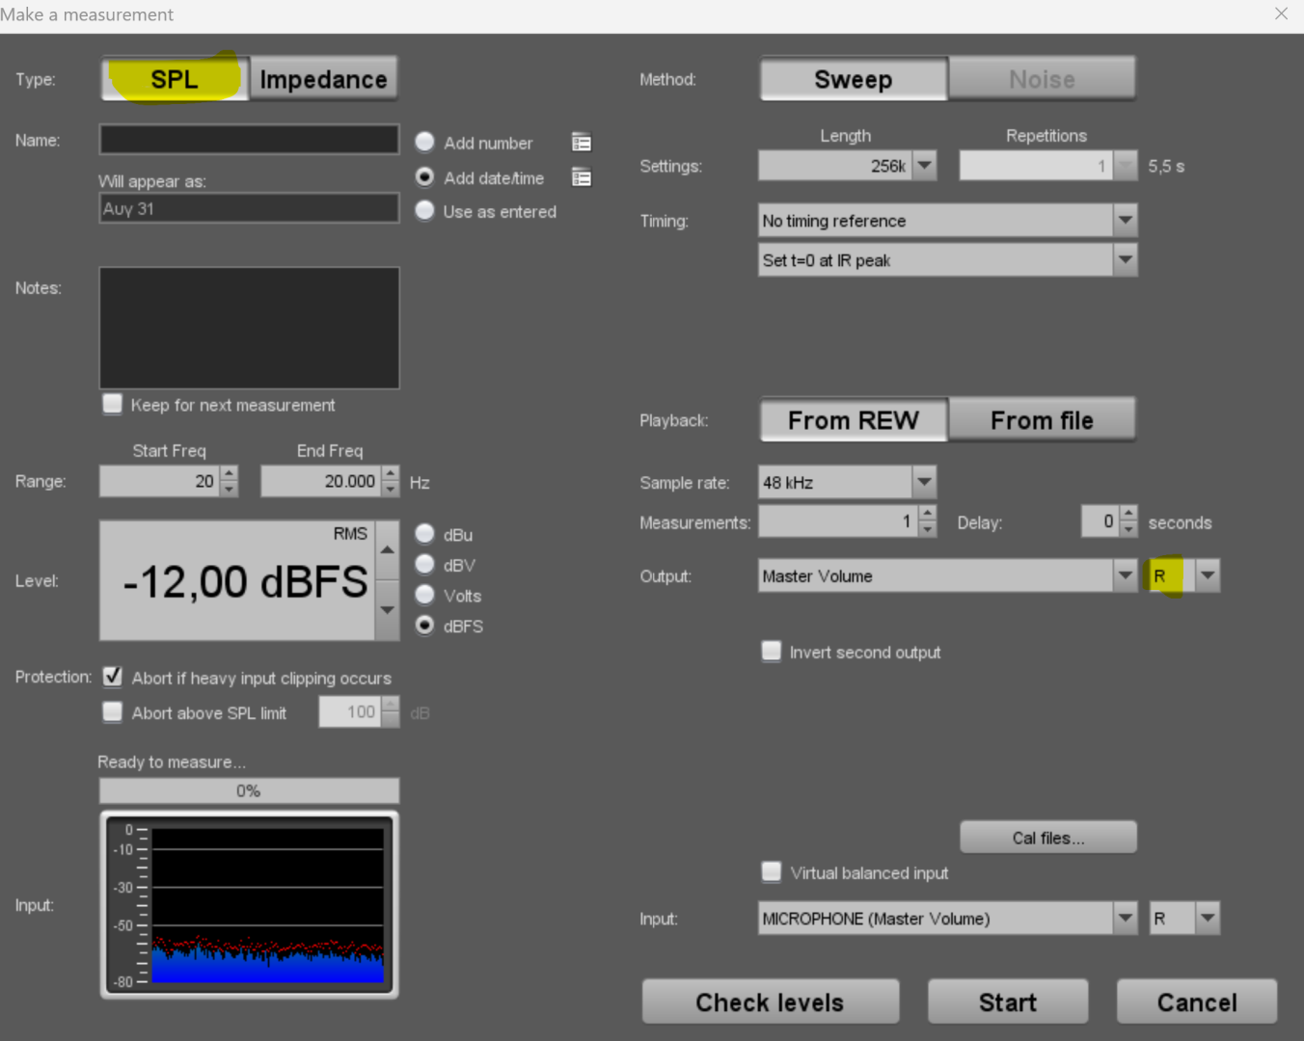Raise the level using the up arrow

(x=387, y=550)
